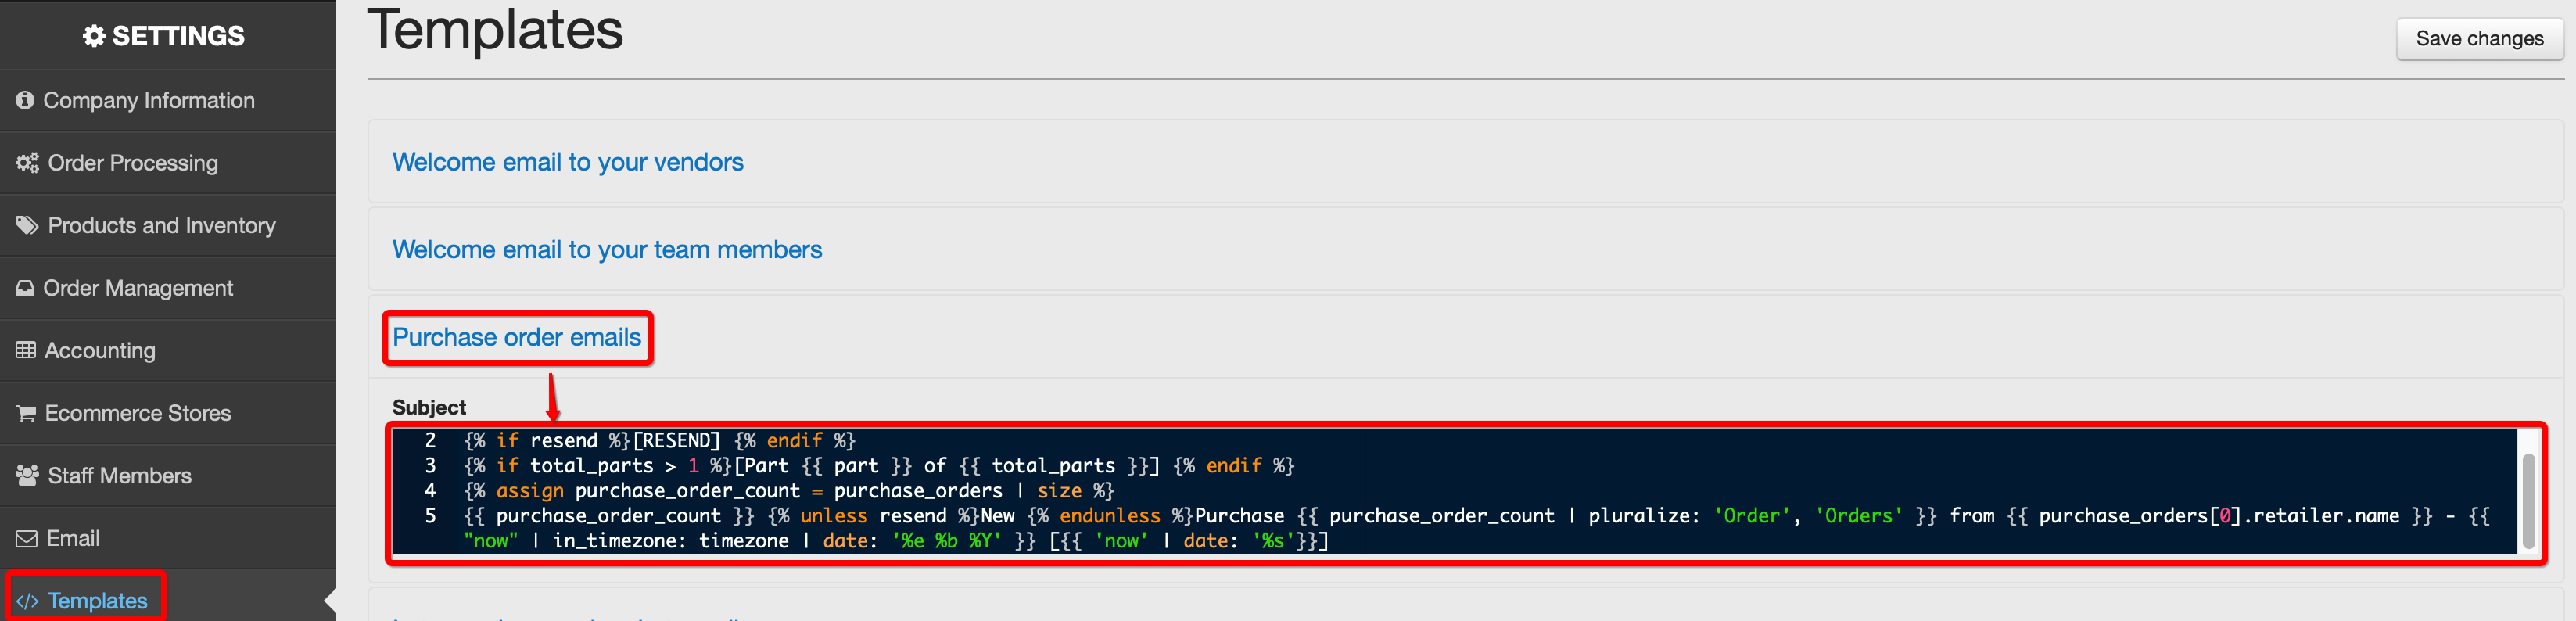This screenshot has height=621, width=2576.
Task: Go to Order Processing settings
Action: click(168, 162)
